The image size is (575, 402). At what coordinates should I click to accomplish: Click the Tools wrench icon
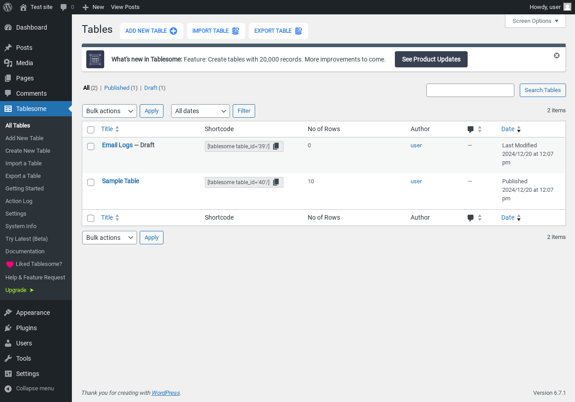click(x=8, y=358)
